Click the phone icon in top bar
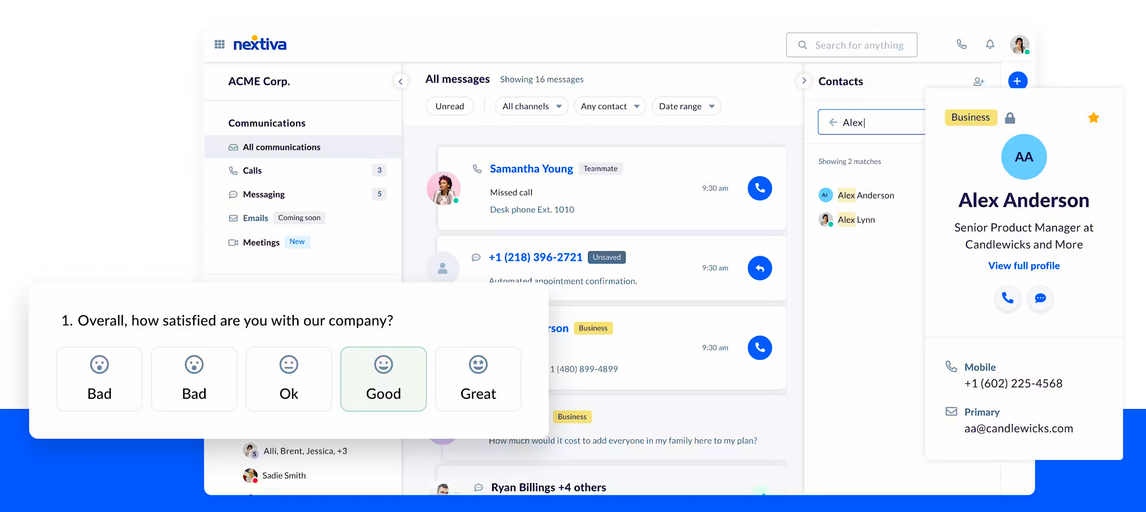 pyautogui.click(x=961, y=45)
